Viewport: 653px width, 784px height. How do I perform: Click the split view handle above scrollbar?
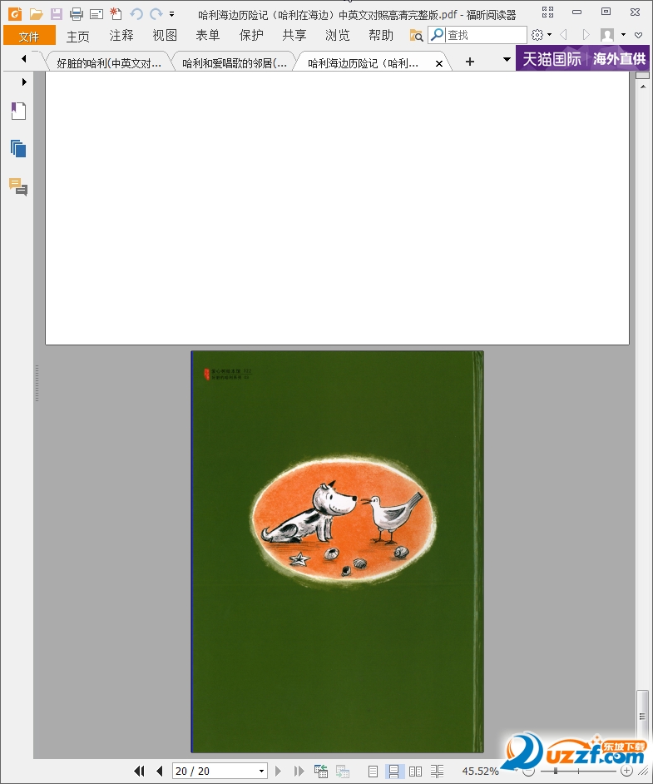(x=642, y=75)
